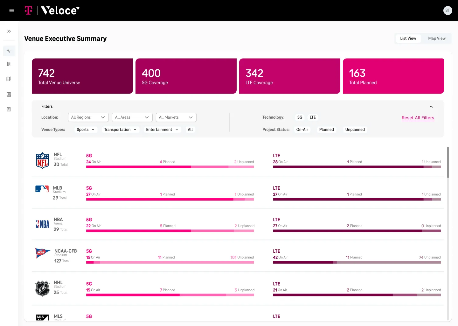Open the All Markets dropdown
This screenshot has width=458, height=326.
tap(176, 117)
